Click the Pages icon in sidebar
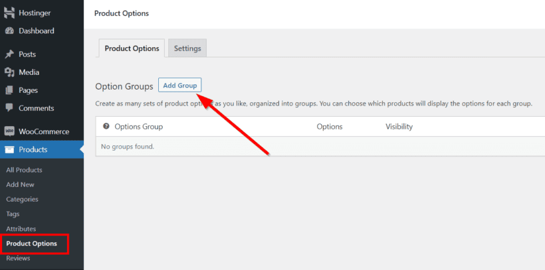The image size is (545, 270). (x=9, y=90)
